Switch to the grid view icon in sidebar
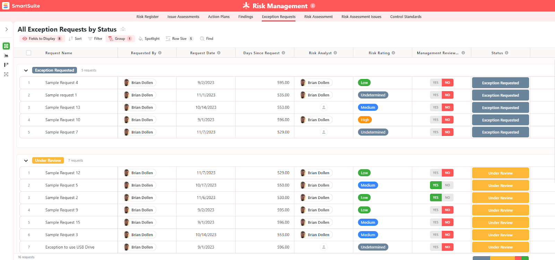This screenshot has height=260, width=555. point(6,46)
